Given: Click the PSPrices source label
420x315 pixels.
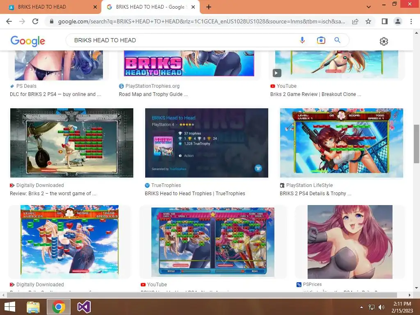Looking at the screenshot, I should click(312, 285).
